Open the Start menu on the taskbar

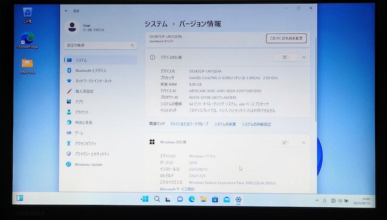(x=145, y=199)
